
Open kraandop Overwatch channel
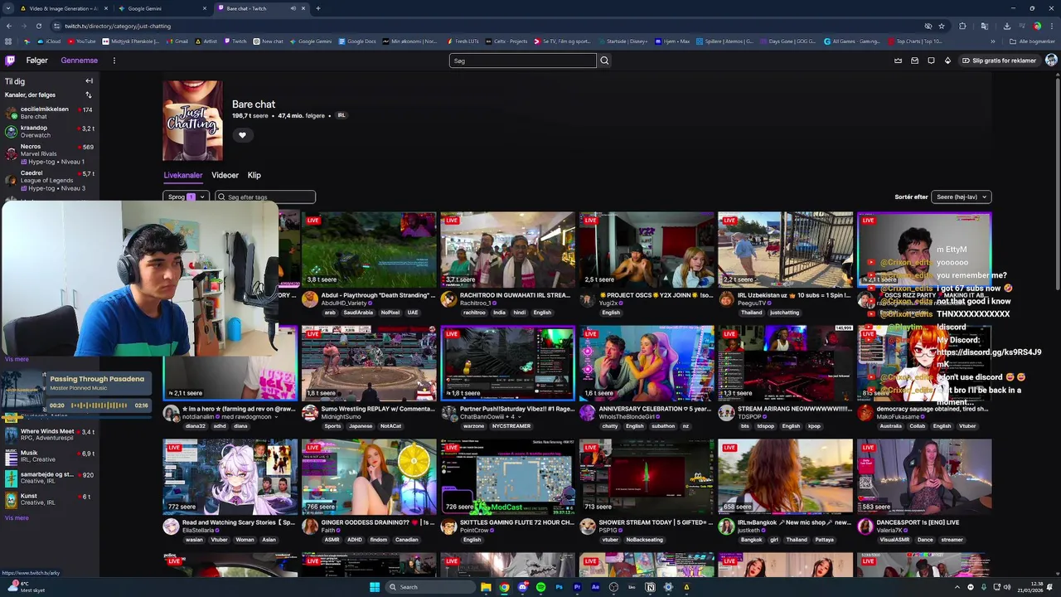point(50,132)
